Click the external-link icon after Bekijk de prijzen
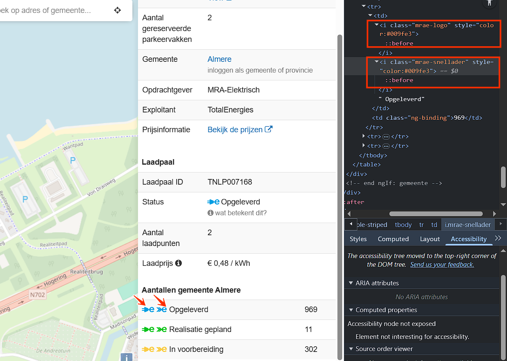507x361 pixels. click(269, 129)
